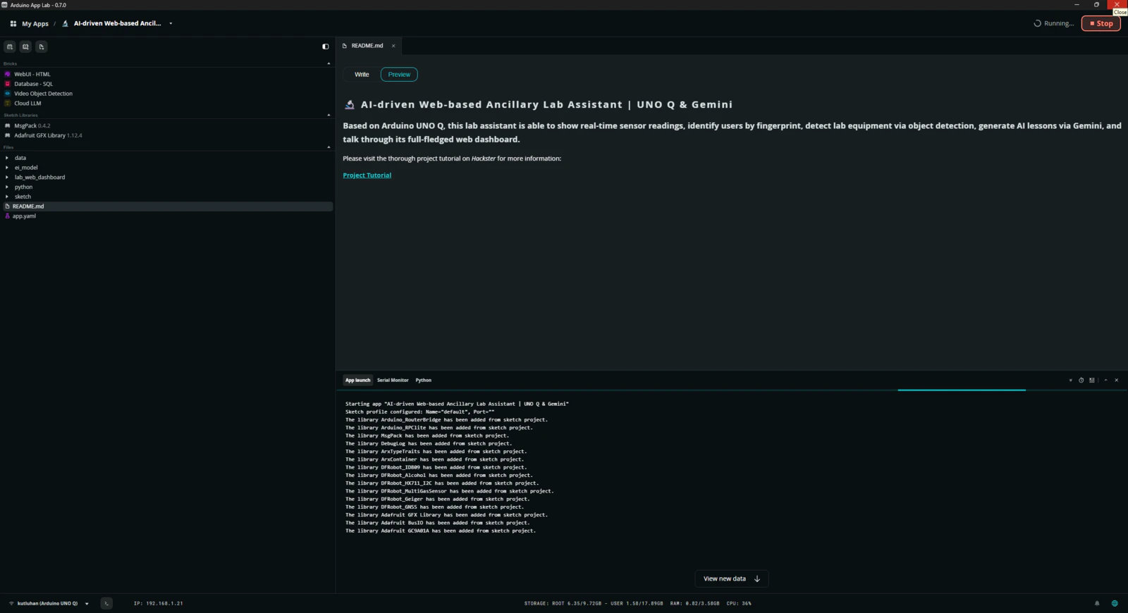The width and height of the screenshot is (1128, 613).
Task: Click the new file icon in sidebar toolbar
Action: point(42,47)
